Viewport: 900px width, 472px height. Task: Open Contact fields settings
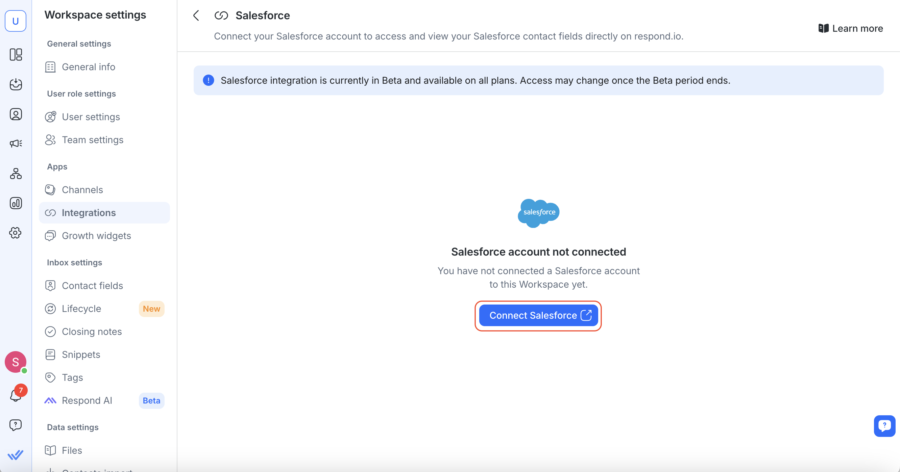point(92,286)
